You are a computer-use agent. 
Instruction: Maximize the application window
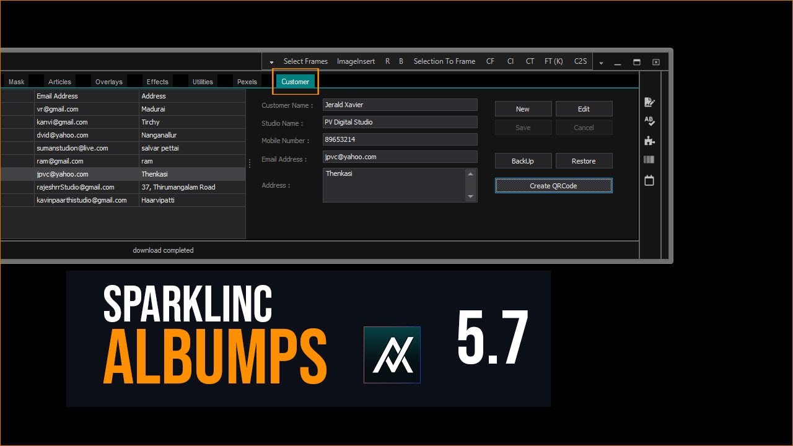click(636, 62)
